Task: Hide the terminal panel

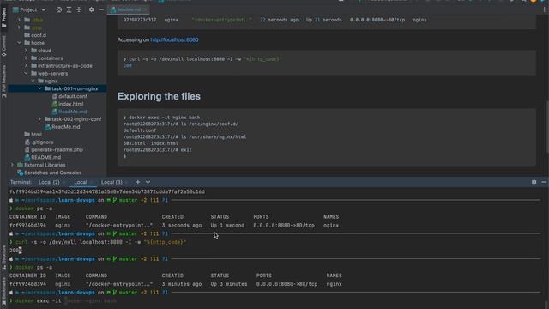Action: tap(544, 182)
